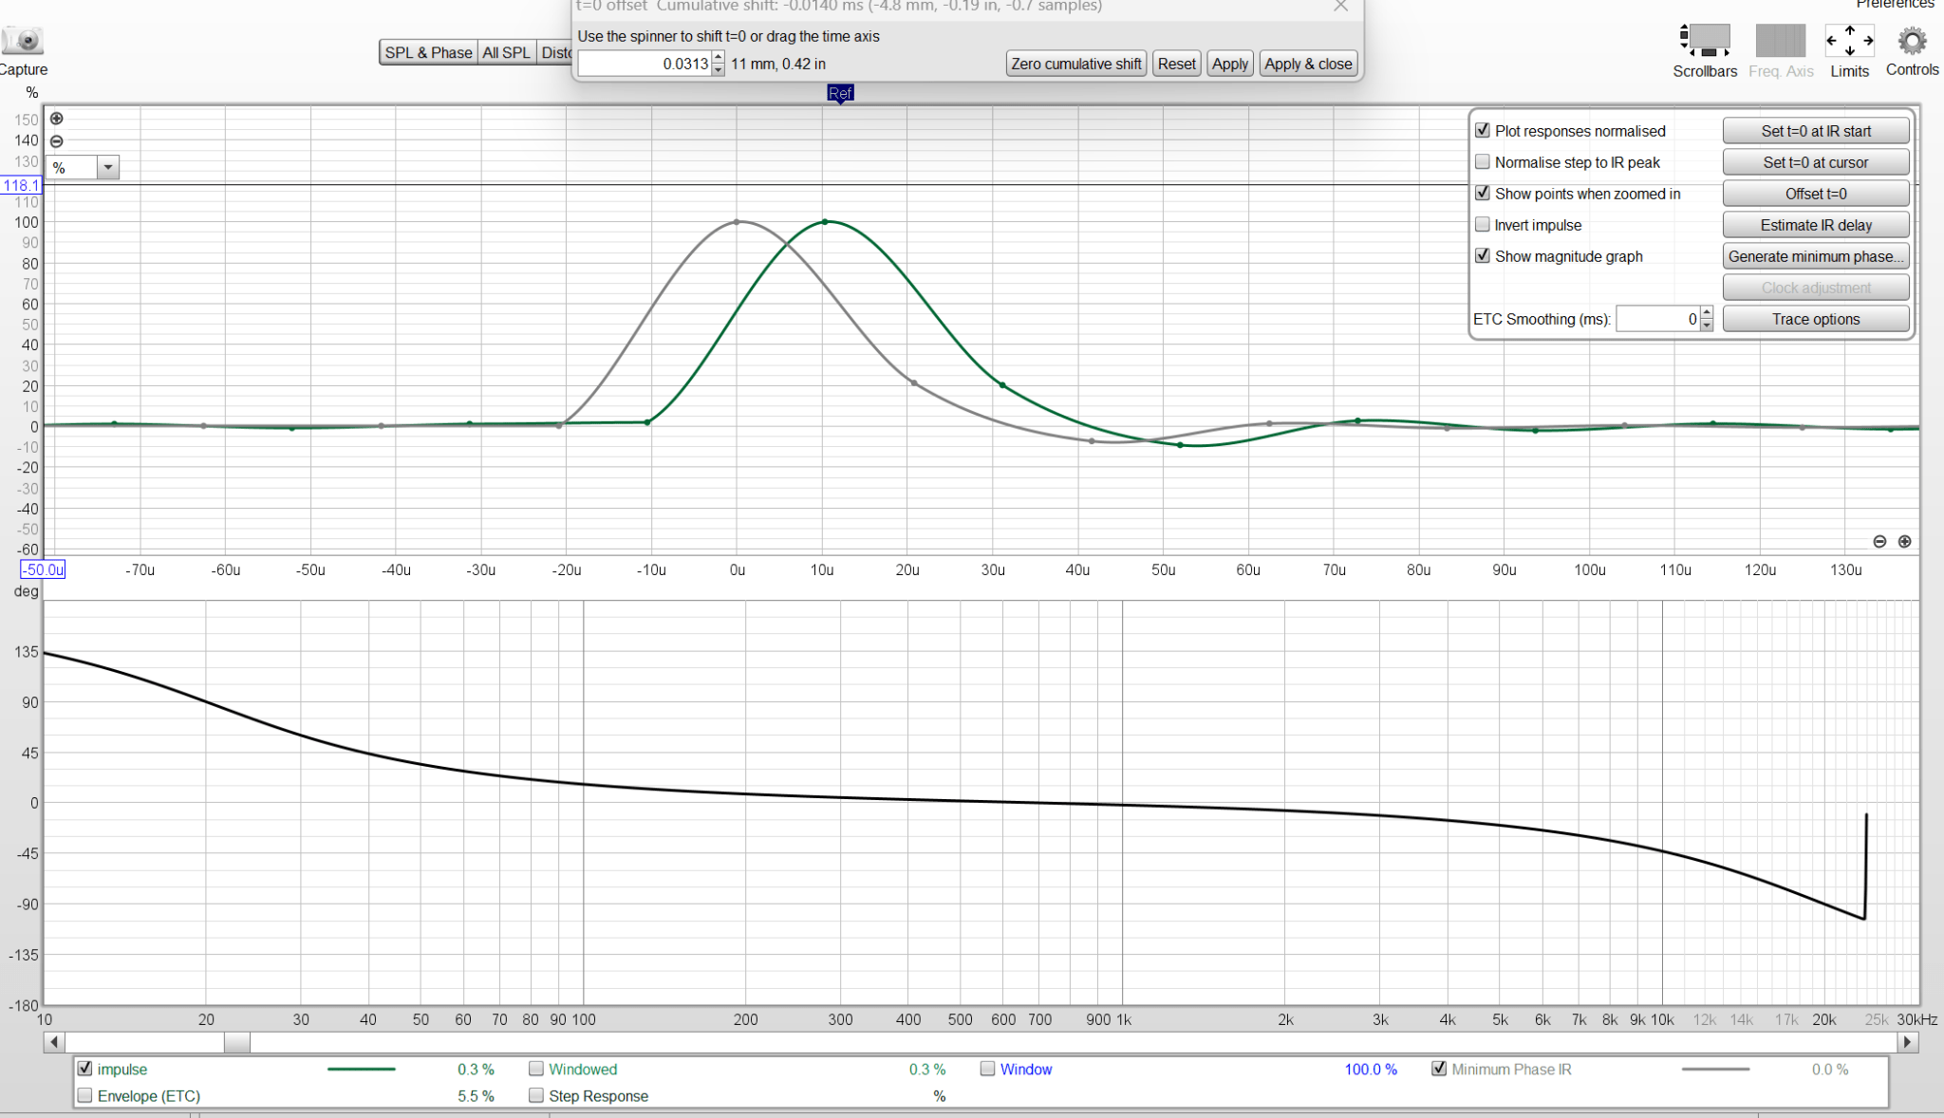Increase ETC Smoothing value
The height and width of the screenshot is (1118, 1944).
point(1707,313)
